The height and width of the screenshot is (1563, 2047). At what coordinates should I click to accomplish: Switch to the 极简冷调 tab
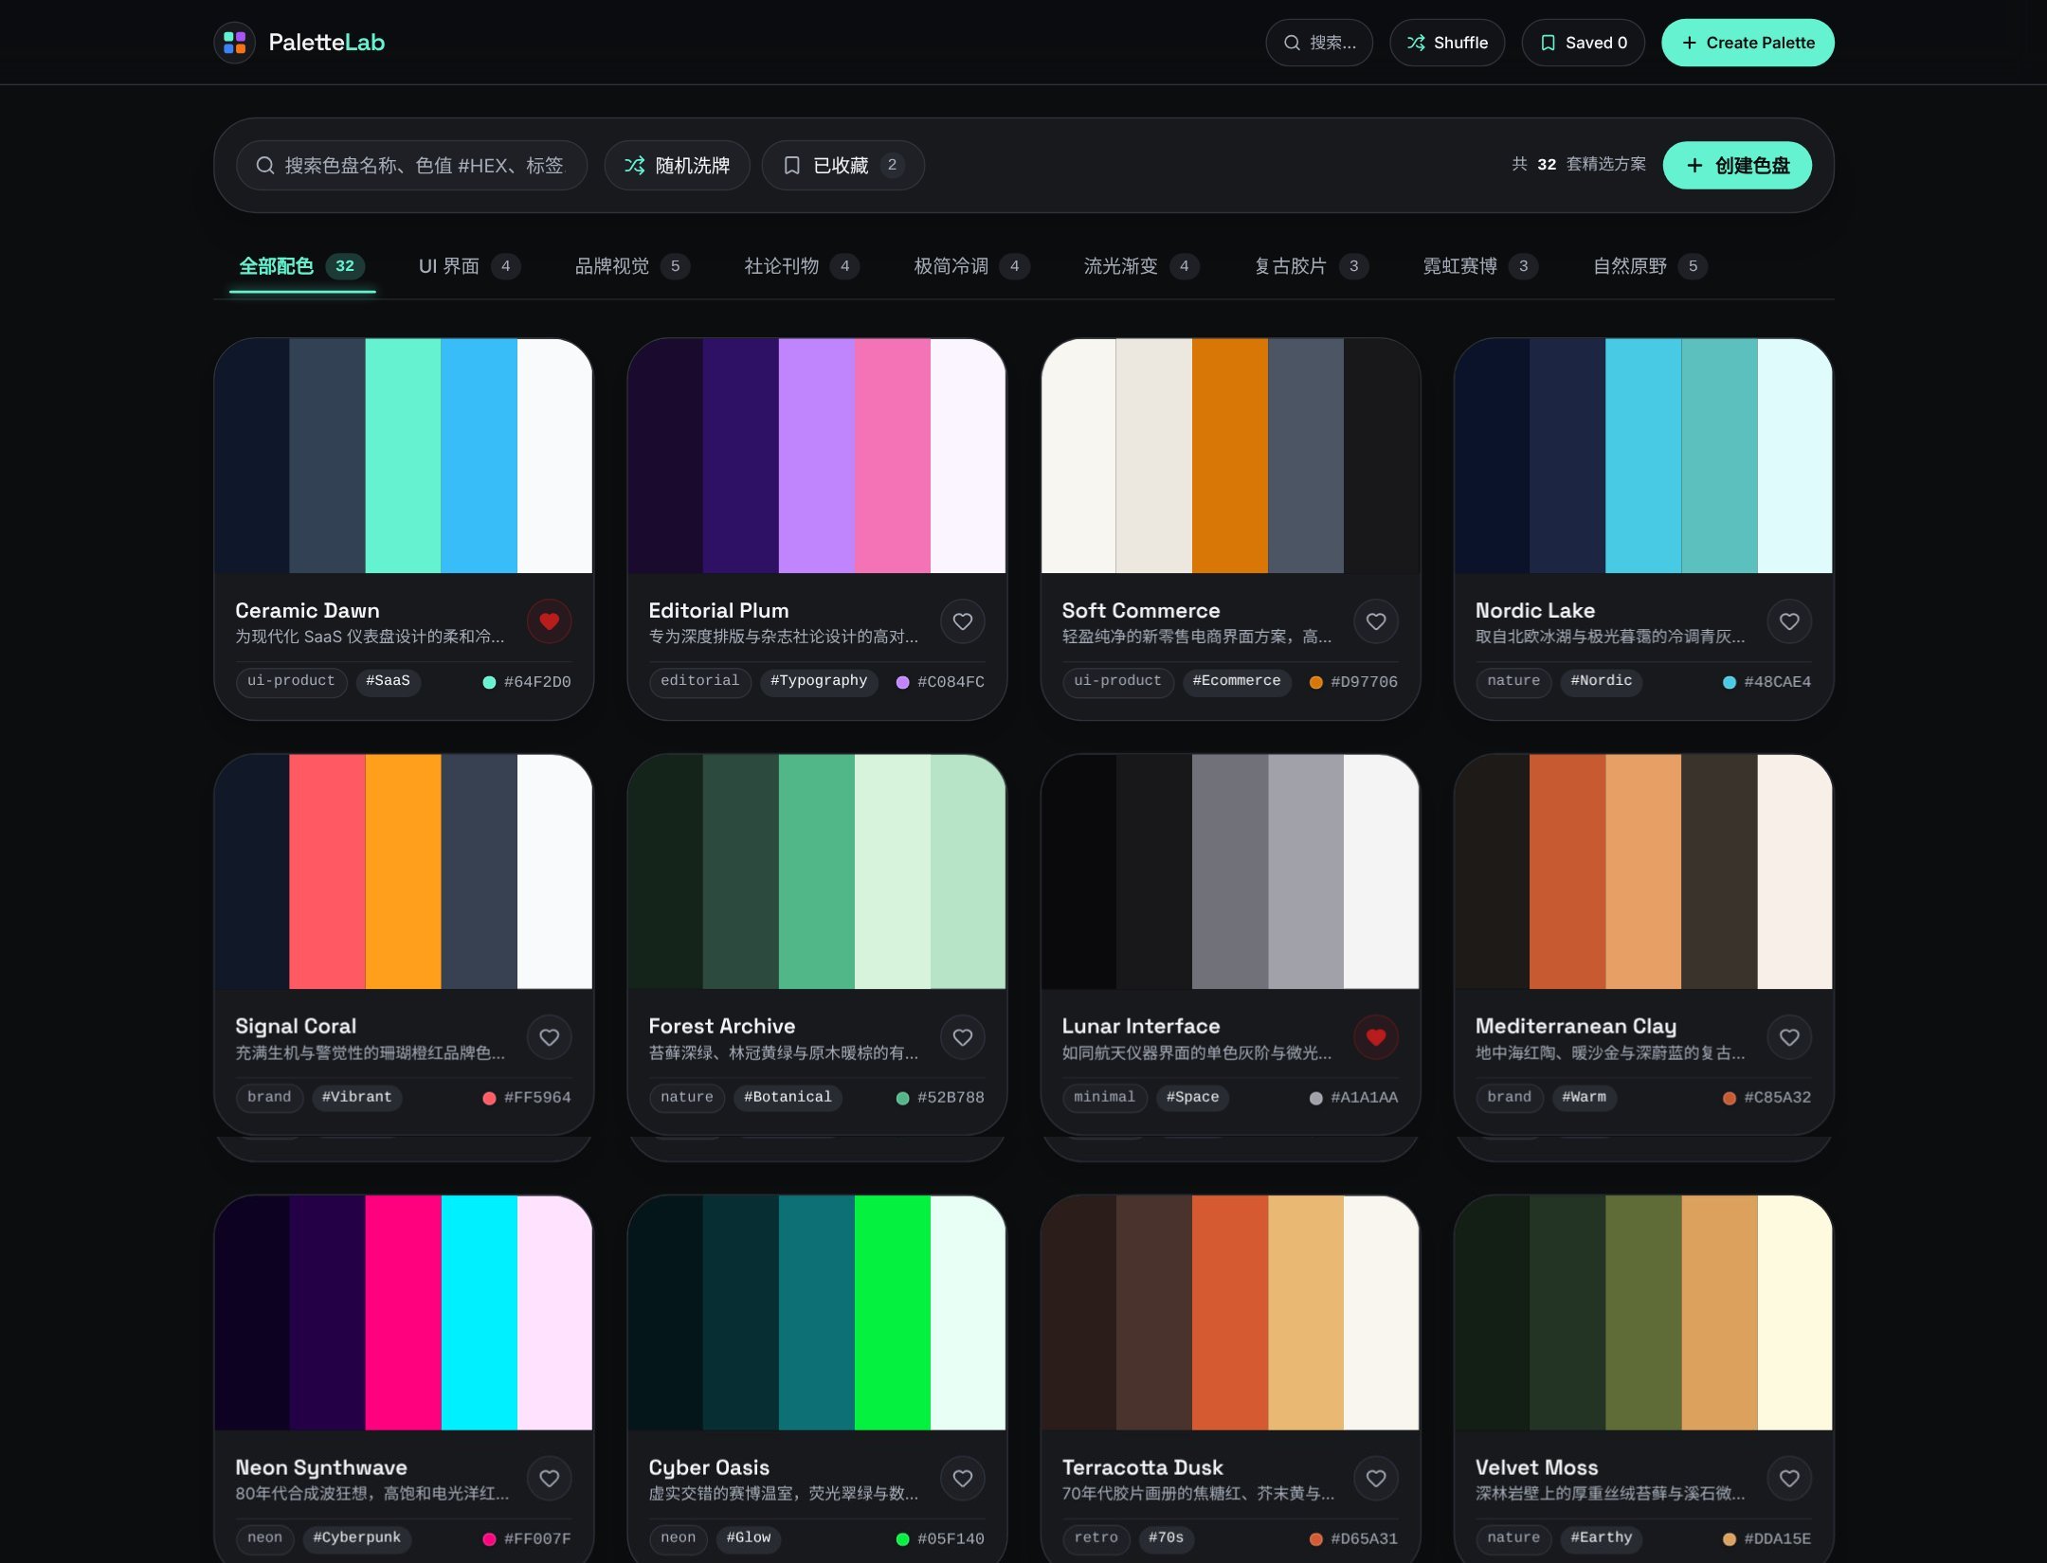972,266
